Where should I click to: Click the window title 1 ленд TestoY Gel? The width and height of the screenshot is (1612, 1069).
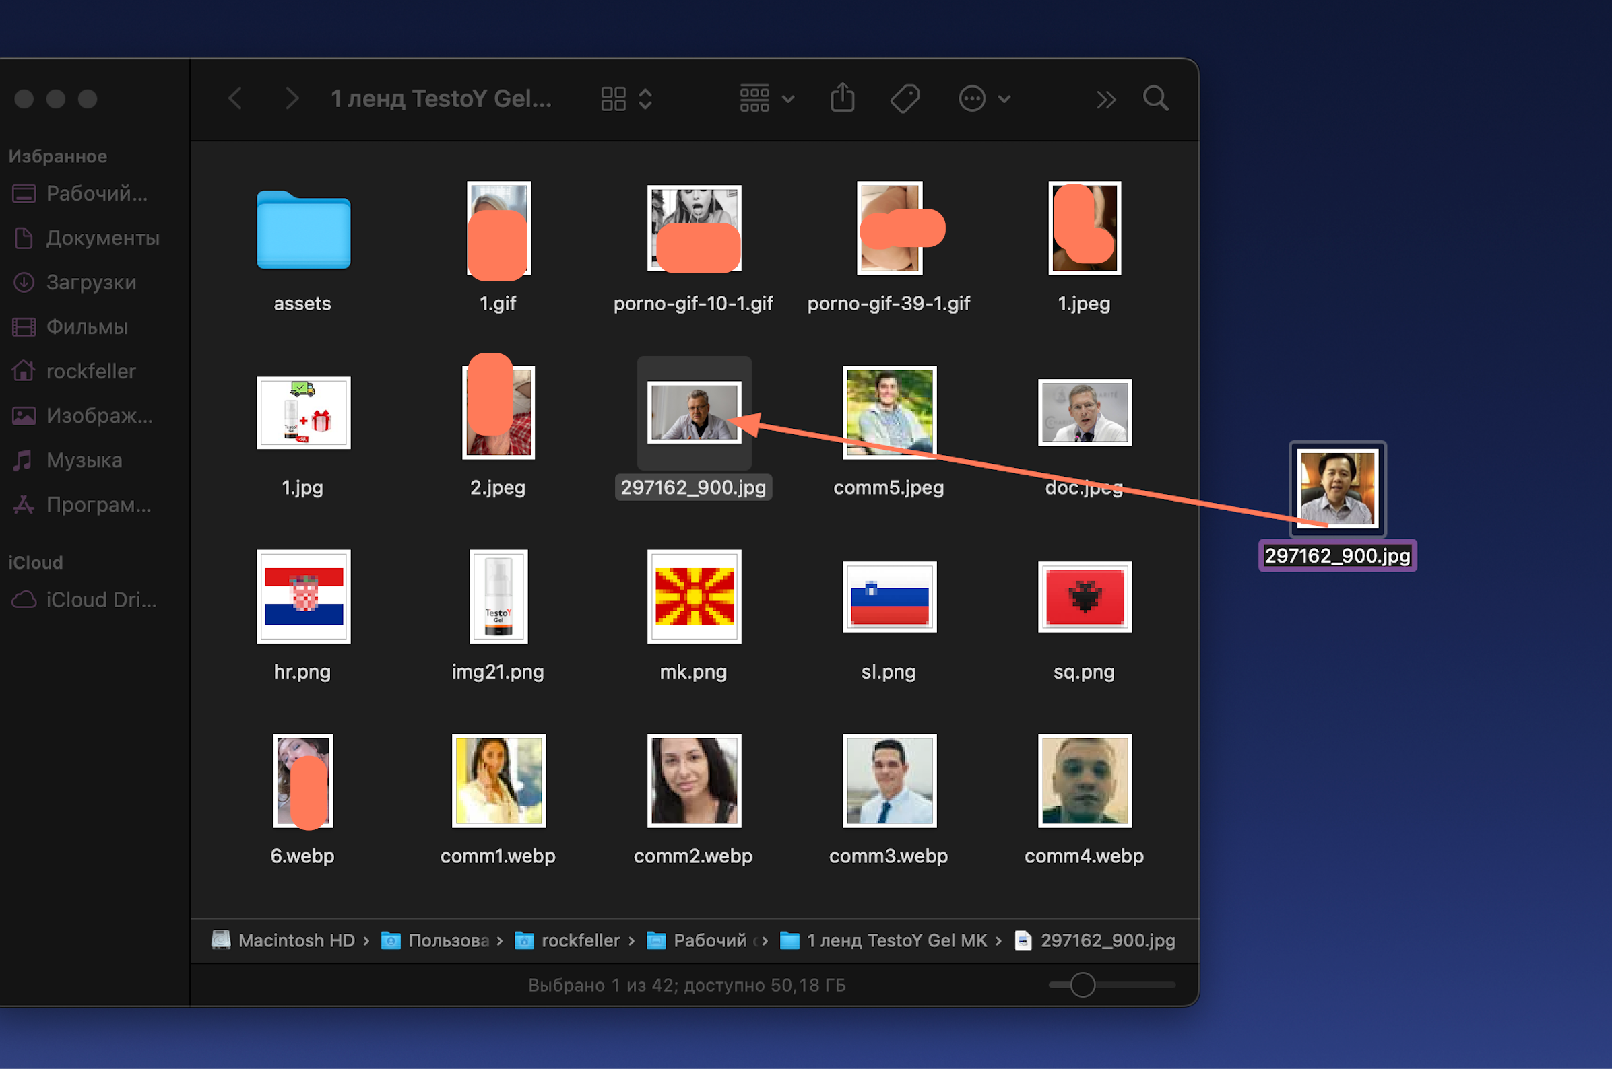click(441, 99)
